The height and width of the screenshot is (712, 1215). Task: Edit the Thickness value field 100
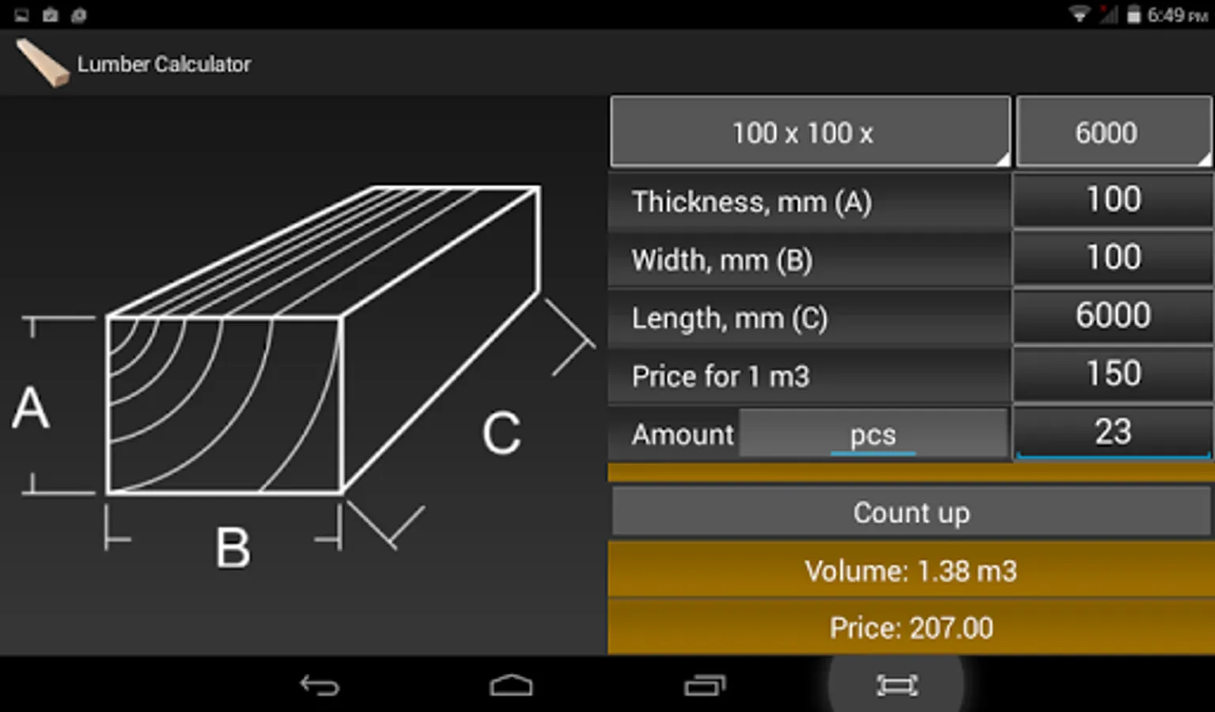tap(1113, 200)
